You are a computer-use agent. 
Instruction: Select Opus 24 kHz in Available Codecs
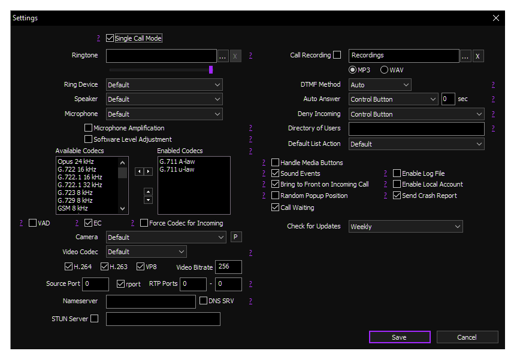75,161
